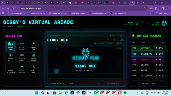Image resolution: width=171 pixels, height=96 pixels.
Task: Click the Ritualnet Testnet Online status badge
Action: (x=109, y=44)
